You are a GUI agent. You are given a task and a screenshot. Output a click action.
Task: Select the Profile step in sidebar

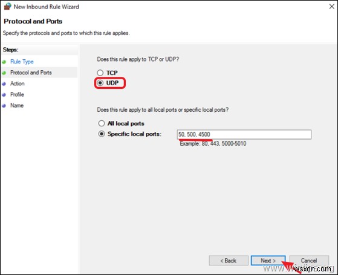coord(18,94)
